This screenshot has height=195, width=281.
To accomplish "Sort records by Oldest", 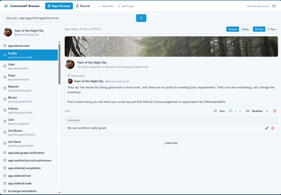I will coord(245,29).
